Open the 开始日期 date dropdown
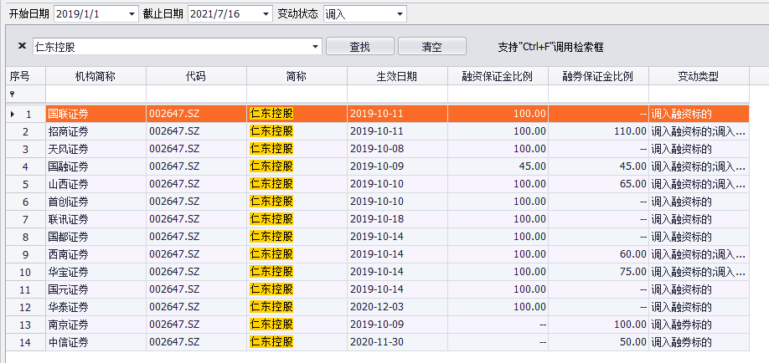 [132, 14]
